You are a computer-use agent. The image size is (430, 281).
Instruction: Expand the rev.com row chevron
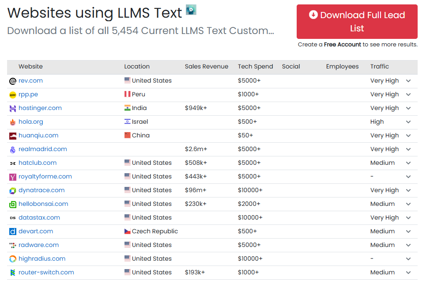pyautogui.click(x=408, y=81)
